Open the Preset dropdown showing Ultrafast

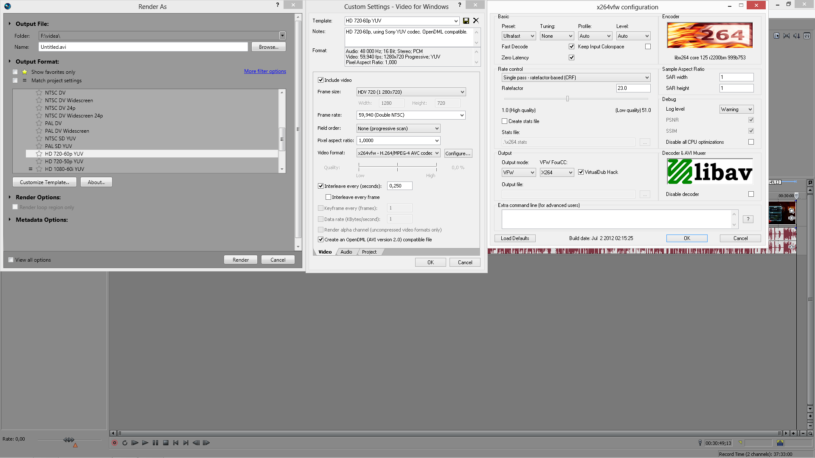[519, 36]
